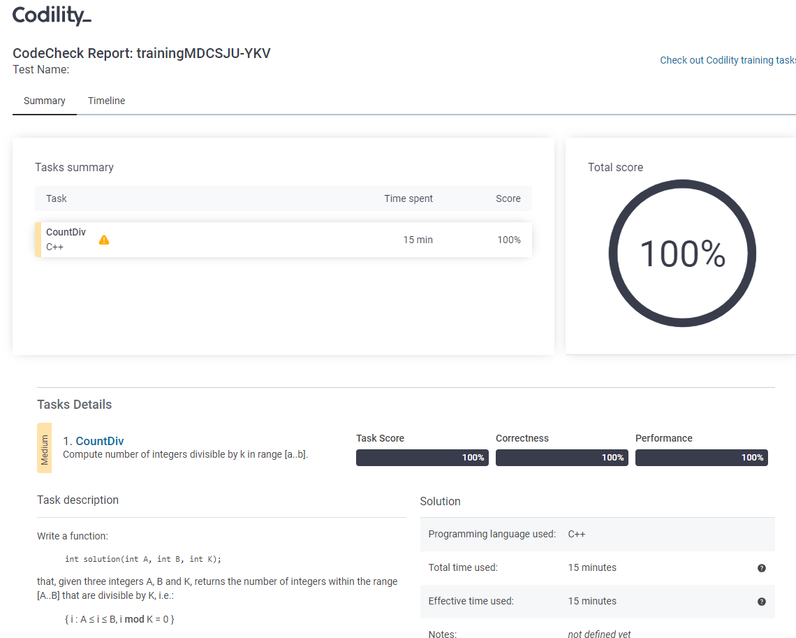Click the Solution heading
This screenshot has height=638, width=796.
[440, 501]
